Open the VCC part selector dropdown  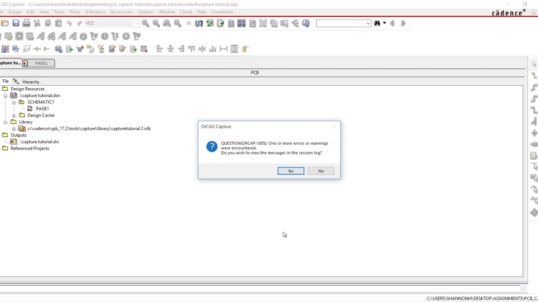(136, 23)
